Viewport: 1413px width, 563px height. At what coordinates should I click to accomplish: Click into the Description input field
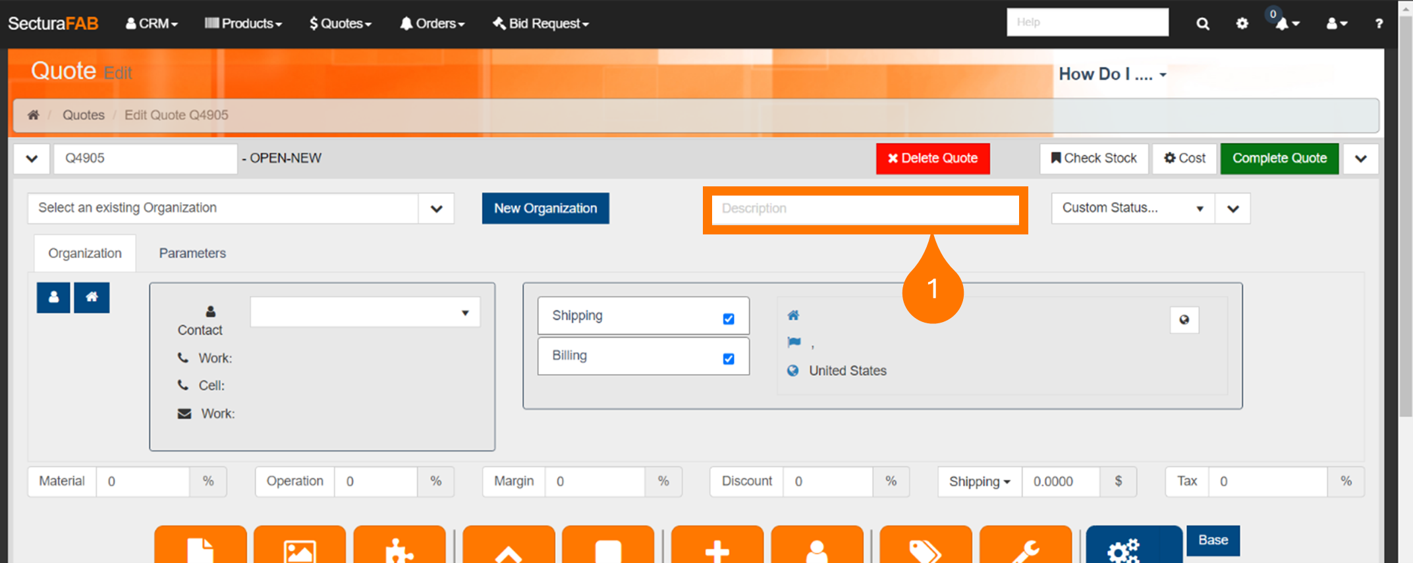(x=865, y=209)
